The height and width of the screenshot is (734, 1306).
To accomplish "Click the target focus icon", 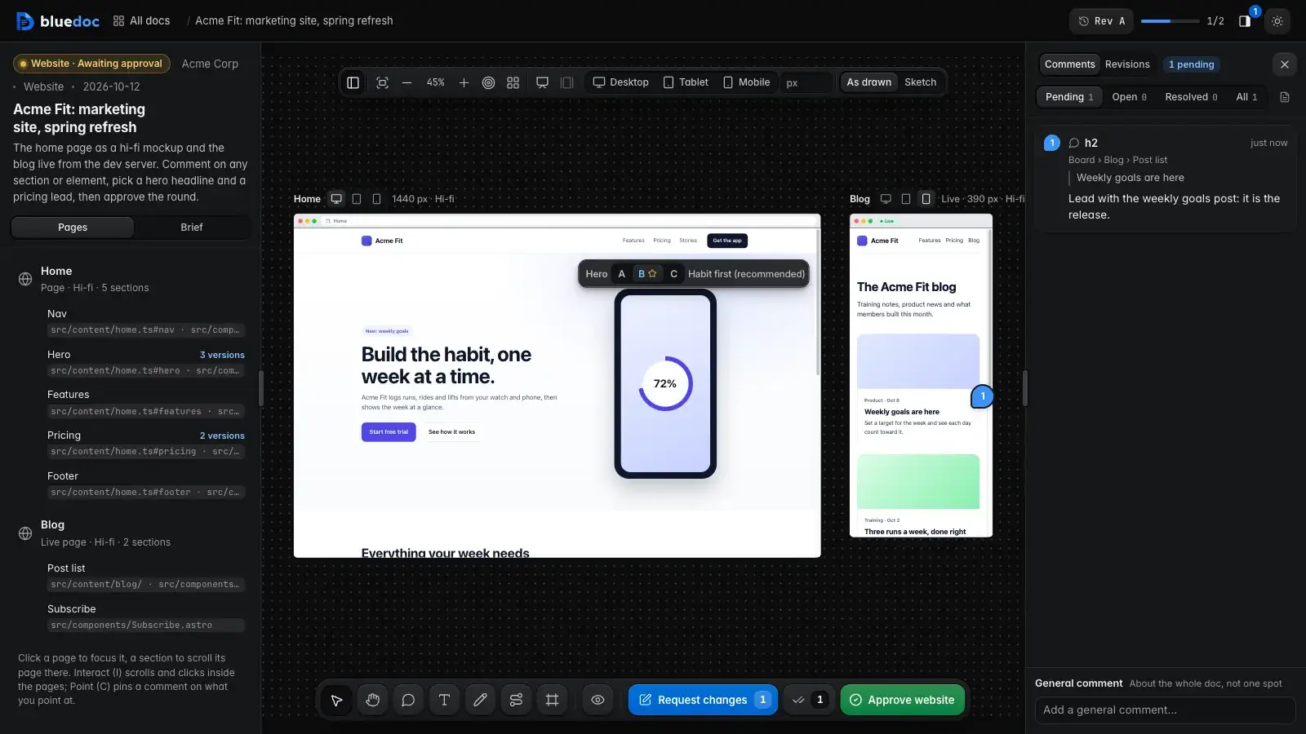I will 488,82.
